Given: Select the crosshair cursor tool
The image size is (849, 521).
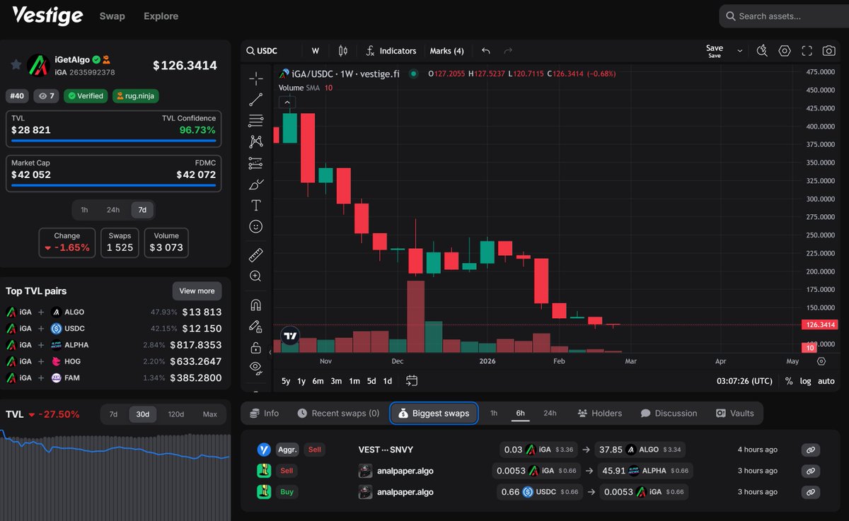Looking at the screenshot, I should click(x=255, y=78).
